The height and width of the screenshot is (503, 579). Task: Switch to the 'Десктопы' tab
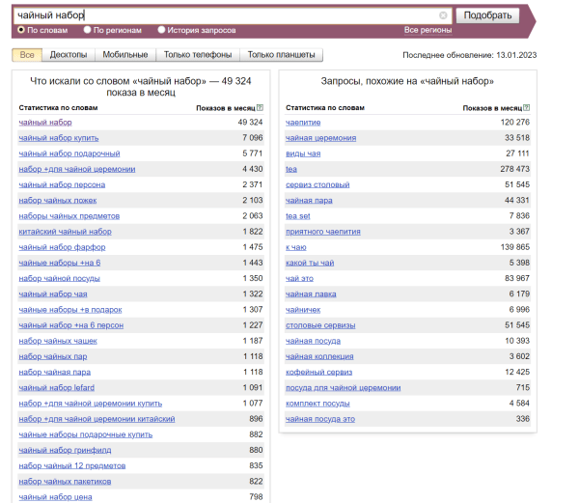click(68, 55)
